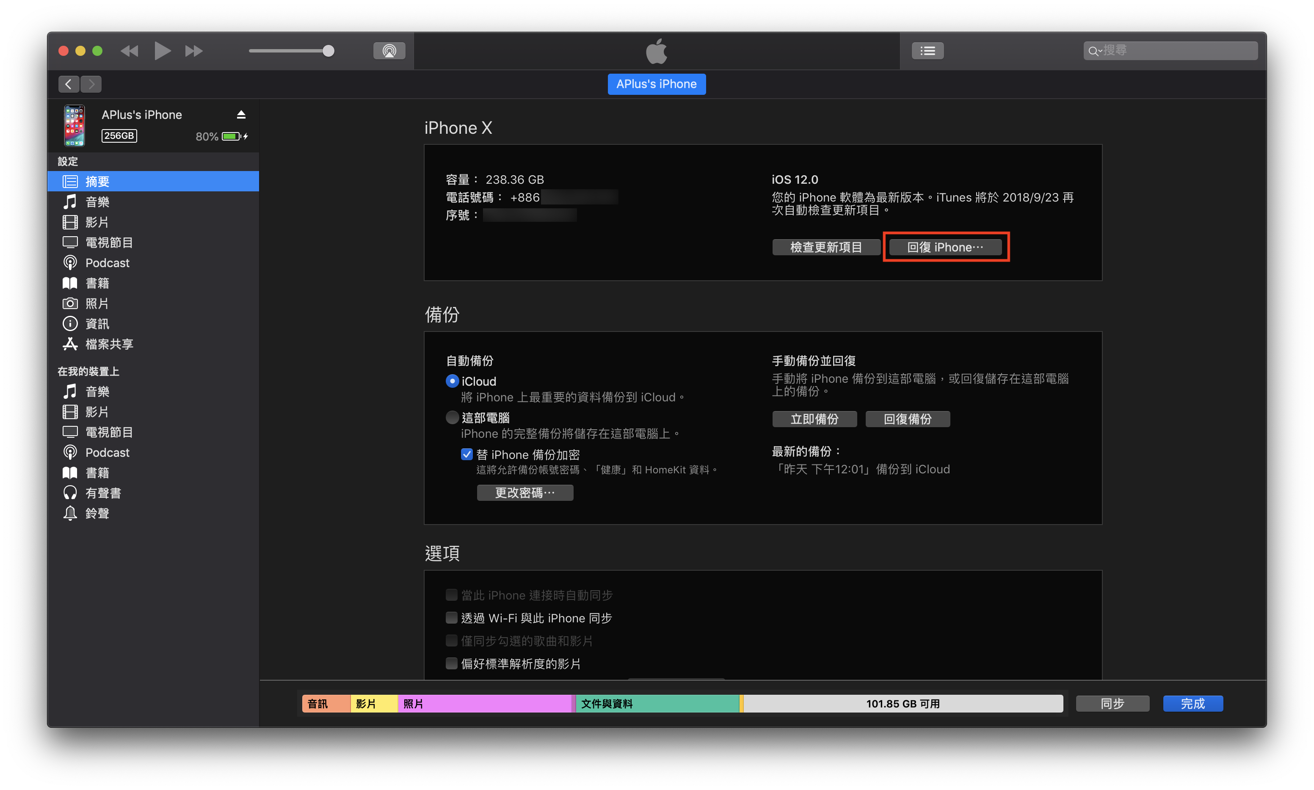Click the 256GB capacity badge

119,136
